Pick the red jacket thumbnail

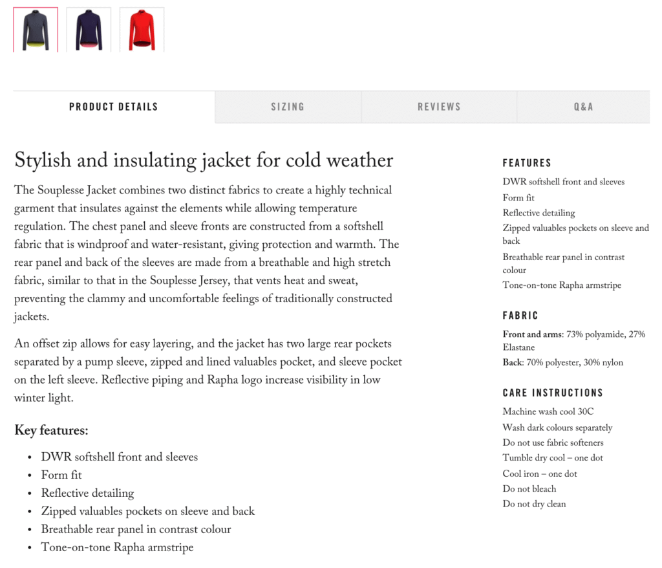[x=141, y=28]
